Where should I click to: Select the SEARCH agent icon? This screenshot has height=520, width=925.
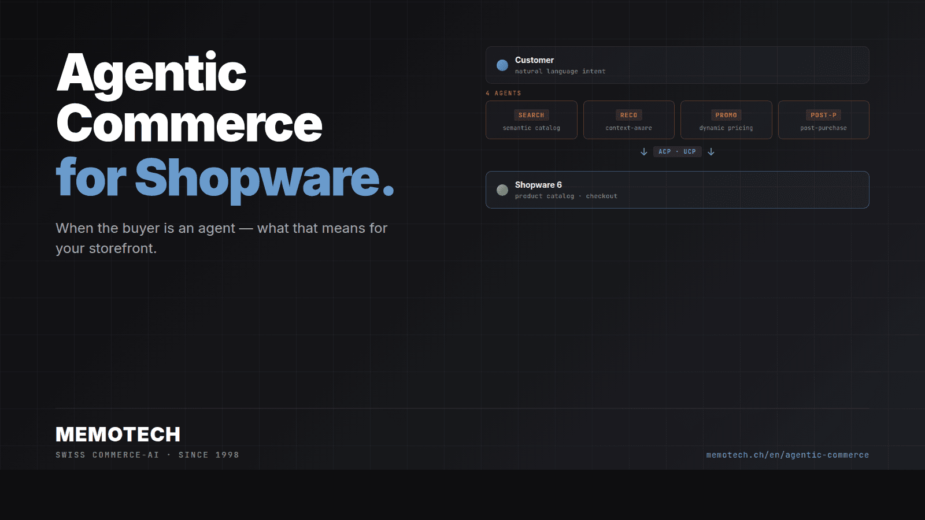(x=531, y=114)
